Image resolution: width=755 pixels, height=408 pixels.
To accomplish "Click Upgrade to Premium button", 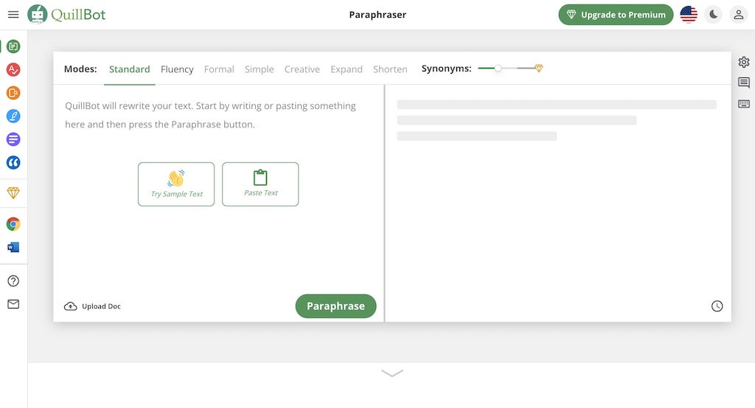I will (616, 15).
